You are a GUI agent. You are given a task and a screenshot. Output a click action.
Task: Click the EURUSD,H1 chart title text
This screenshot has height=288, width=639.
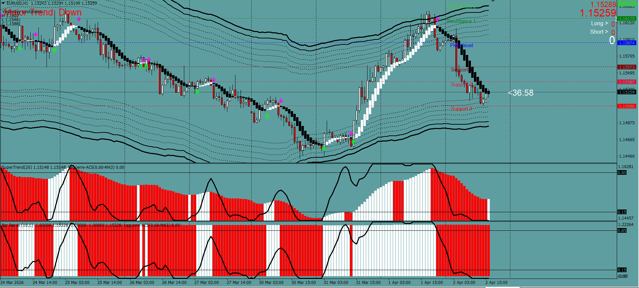tap(18, 3)
